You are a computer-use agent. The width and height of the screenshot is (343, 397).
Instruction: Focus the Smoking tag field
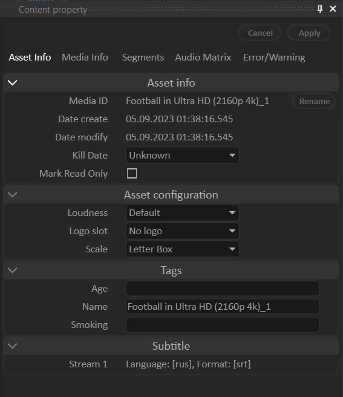pos(223,324)
